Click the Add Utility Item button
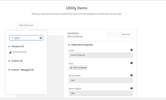The width and height of the screenshot is (166, 100). point(26,25)
